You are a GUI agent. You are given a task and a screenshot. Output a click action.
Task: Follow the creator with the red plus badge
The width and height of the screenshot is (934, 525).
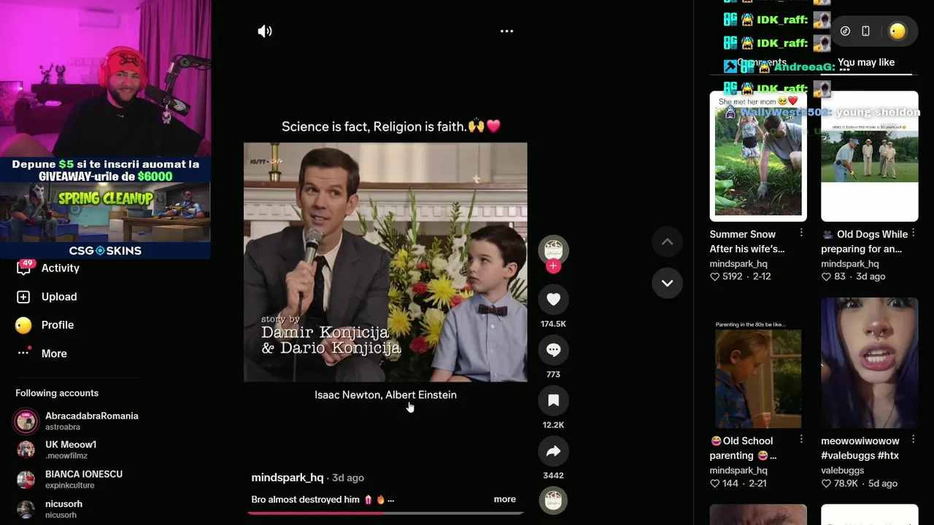553,266
